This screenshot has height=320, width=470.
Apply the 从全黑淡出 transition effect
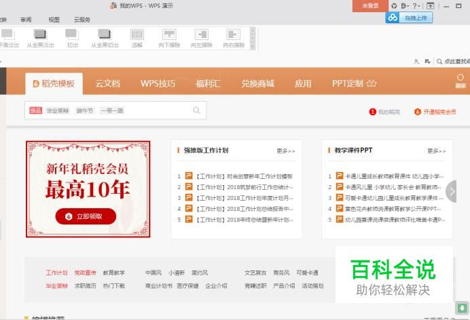tap(40, 38)
